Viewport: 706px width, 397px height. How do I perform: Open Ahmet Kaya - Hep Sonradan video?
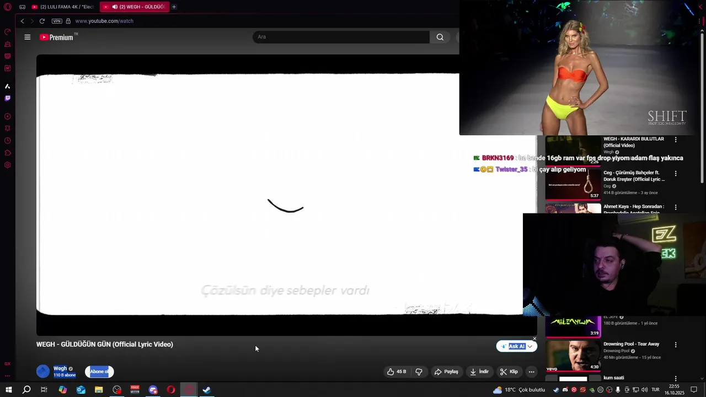coord(633,209)
